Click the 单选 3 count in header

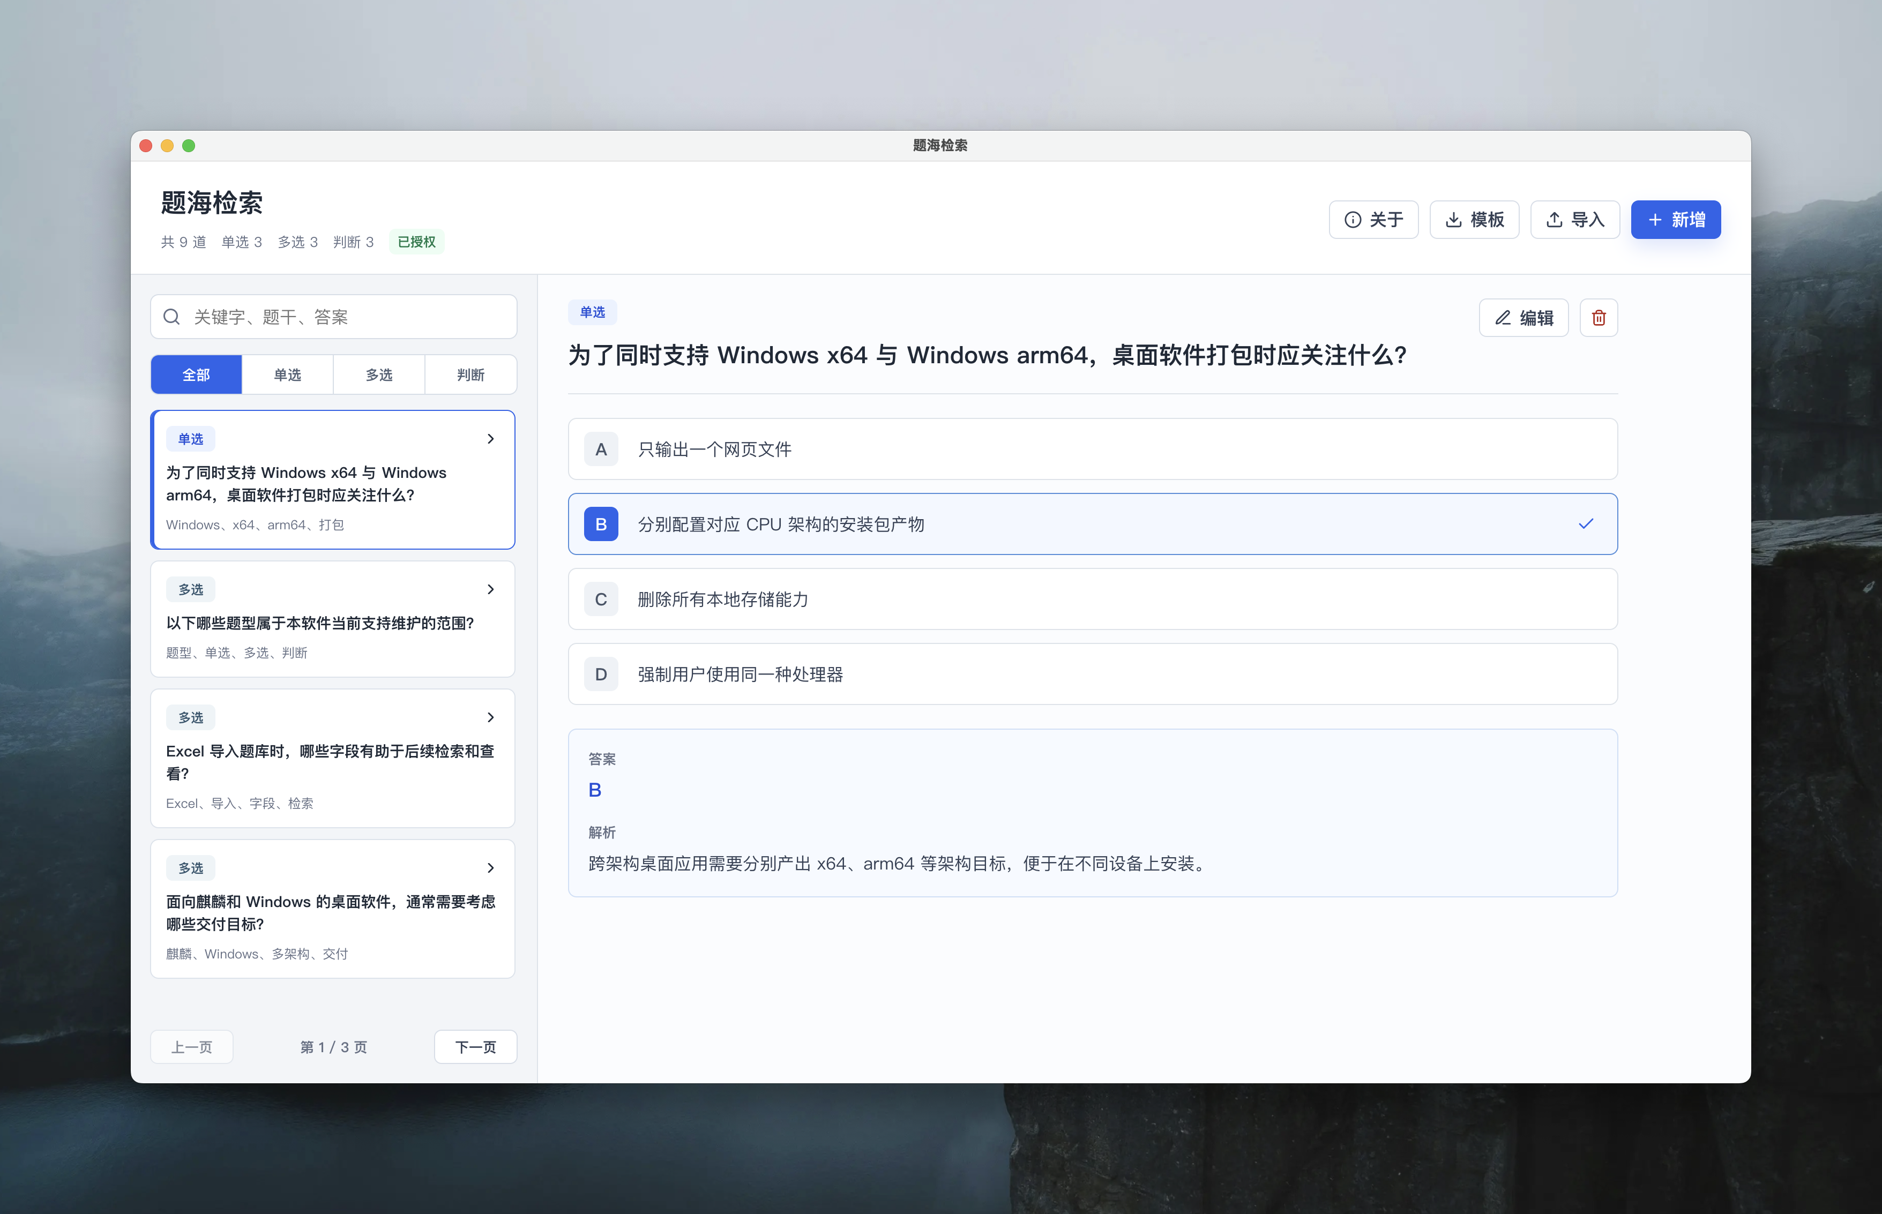click(x=241, y=242)
